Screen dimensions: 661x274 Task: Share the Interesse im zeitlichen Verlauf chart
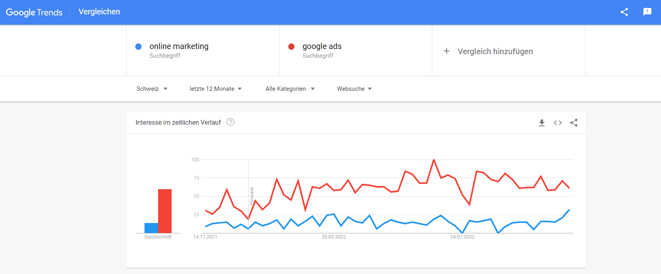(x=574, y=123)
